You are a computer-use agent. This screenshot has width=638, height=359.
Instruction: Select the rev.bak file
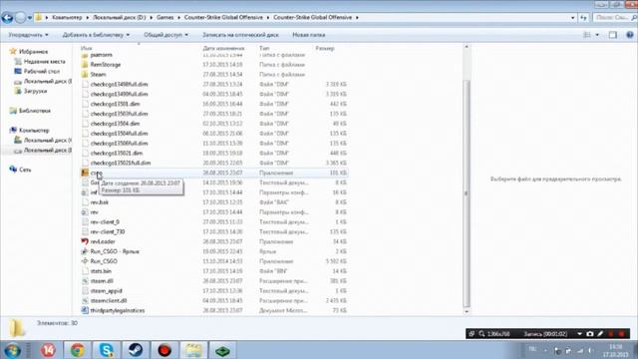click(x=100, y=202)
